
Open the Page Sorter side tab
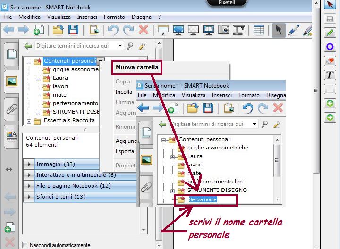click(11, 54)
